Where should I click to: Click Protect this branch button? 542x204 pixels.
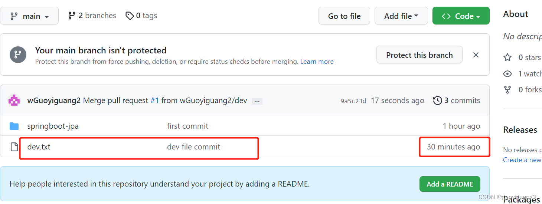[419, 55]
